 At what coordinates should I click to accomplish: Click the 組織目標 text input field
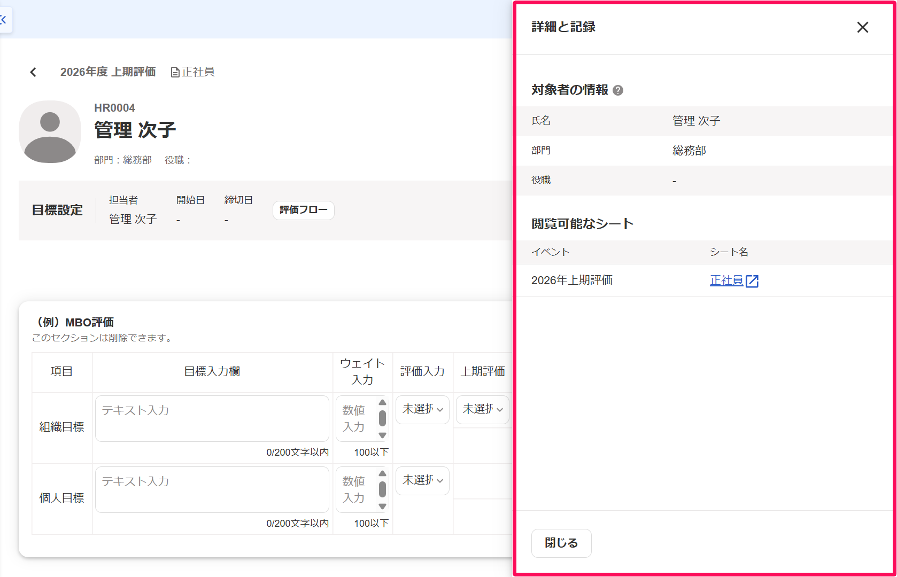coord(212,418)
